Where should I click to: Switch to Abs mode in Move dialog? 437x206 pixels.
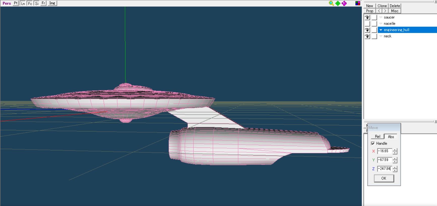(x=391, y=136)
